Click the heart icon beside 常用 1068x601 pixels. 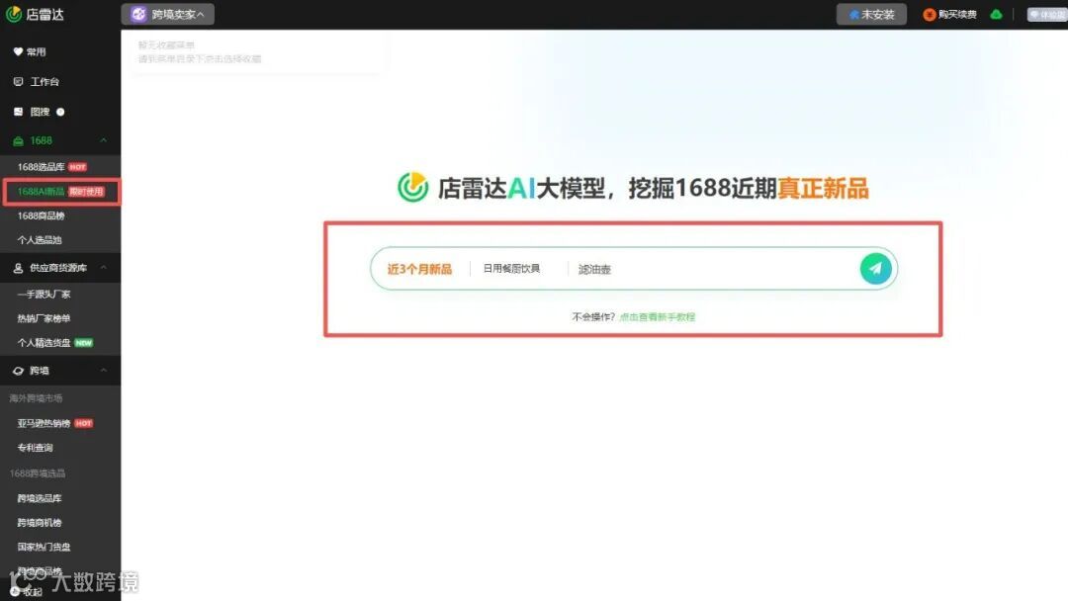pos(19,51)
